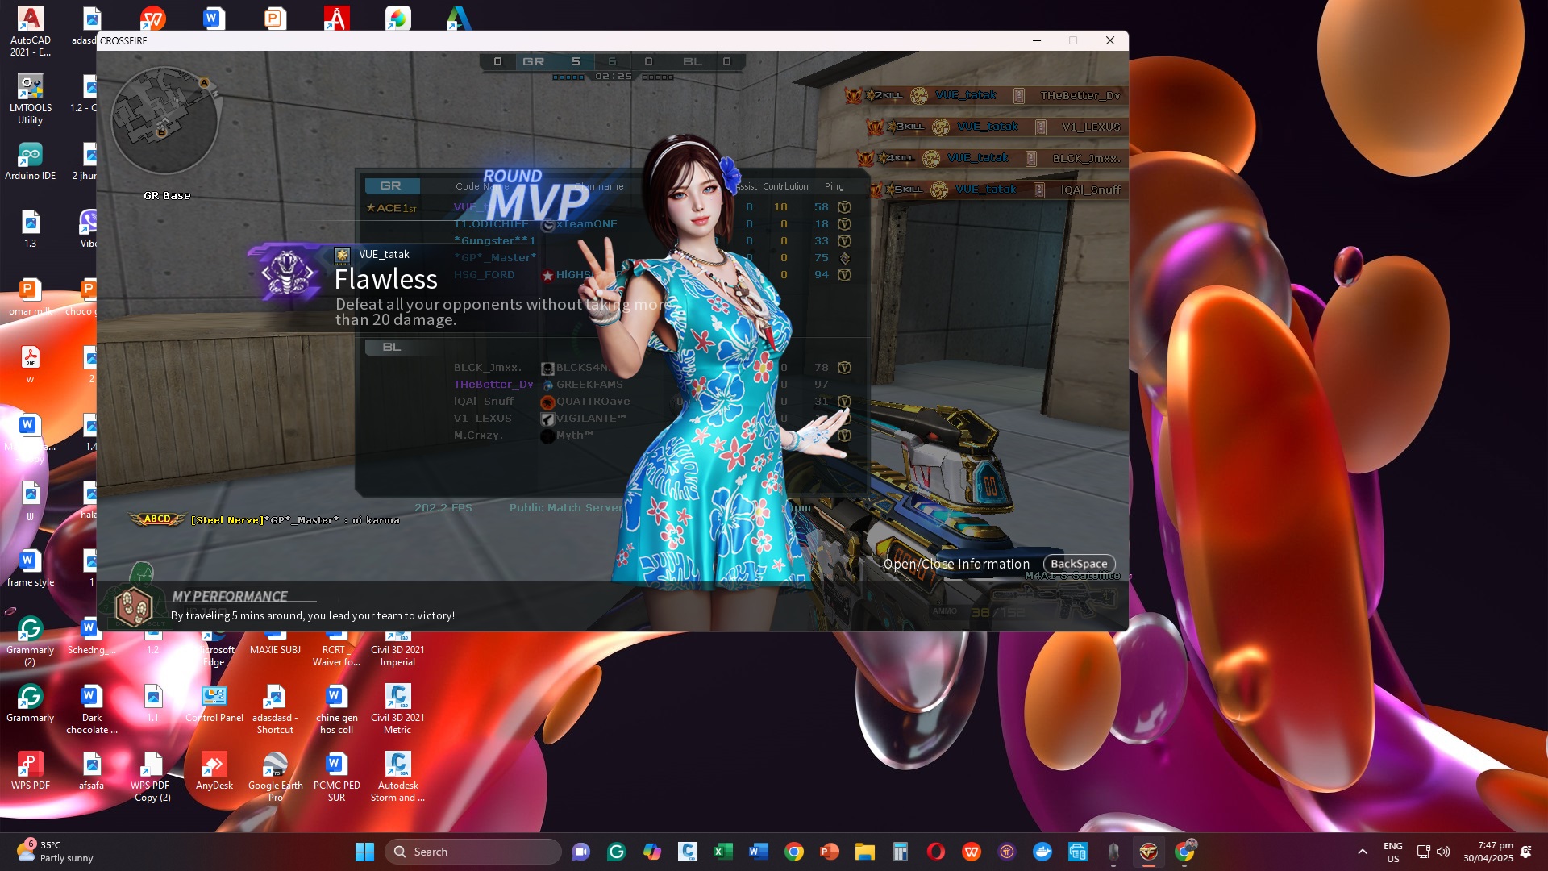Click the CrossFire taskbar icon

(1148, 852)
